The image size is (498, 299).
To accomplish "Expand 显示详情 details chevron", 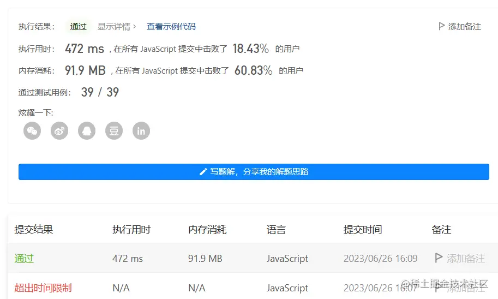I will coord(135,26).
